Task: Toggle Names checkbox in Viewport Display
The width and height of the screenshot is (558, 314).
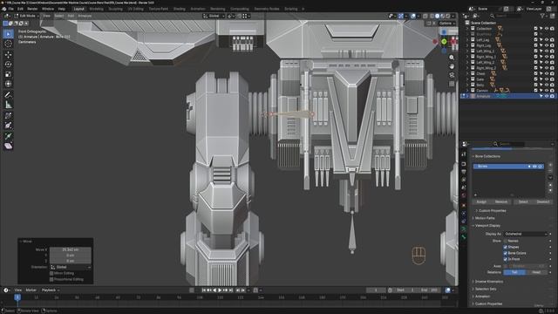Action: [506, 241]
